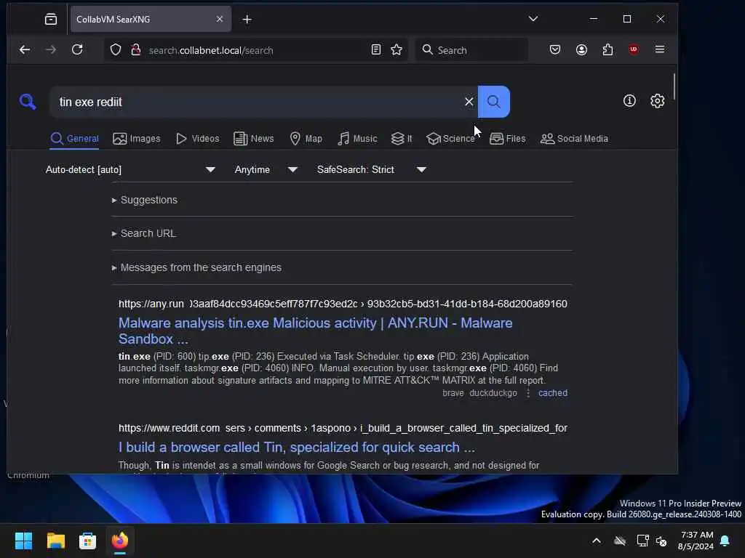Show hidden system tray icons chevron
Viewport: 745px width, 558px height.
597,541
